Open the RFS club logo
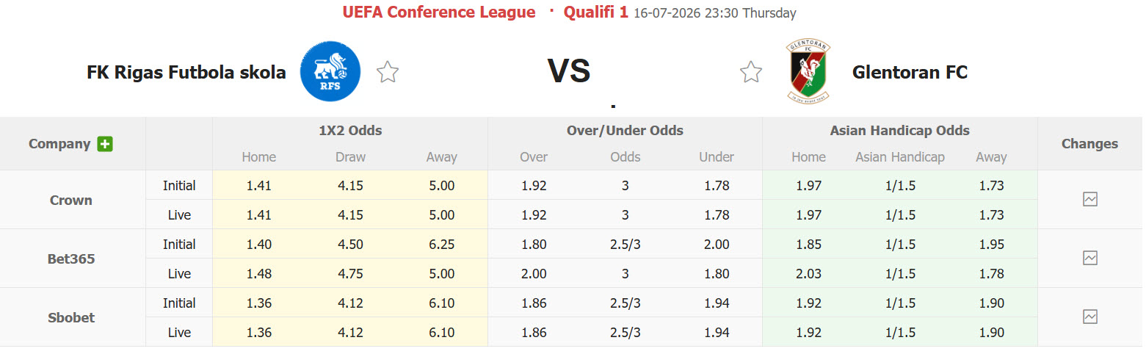This screenshot has height=354, width=1146. (x=330, y=71)
